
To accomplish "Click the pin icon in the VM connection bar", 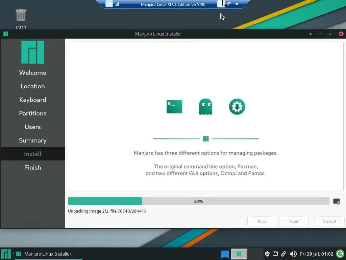I will tap(109, 4).
